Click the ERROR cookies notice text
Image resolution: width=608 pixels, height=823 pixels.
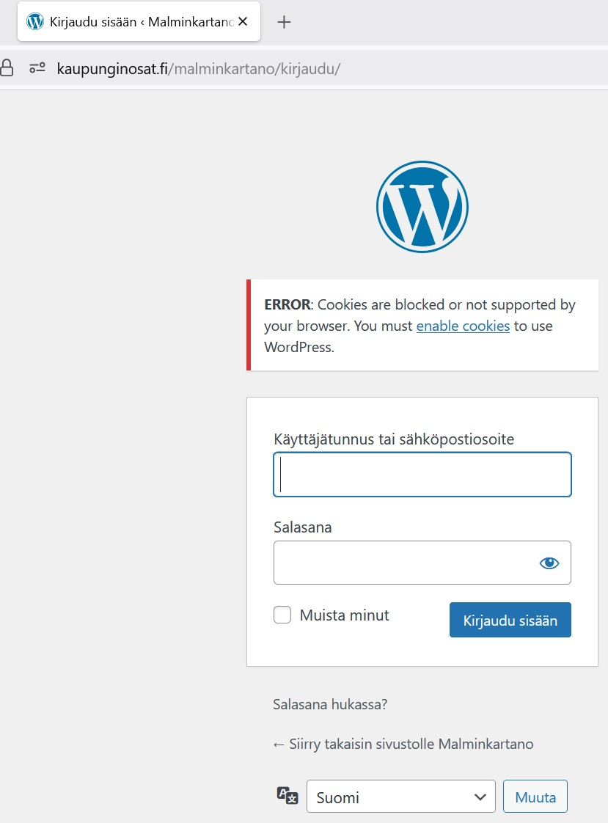click(420, 326)
